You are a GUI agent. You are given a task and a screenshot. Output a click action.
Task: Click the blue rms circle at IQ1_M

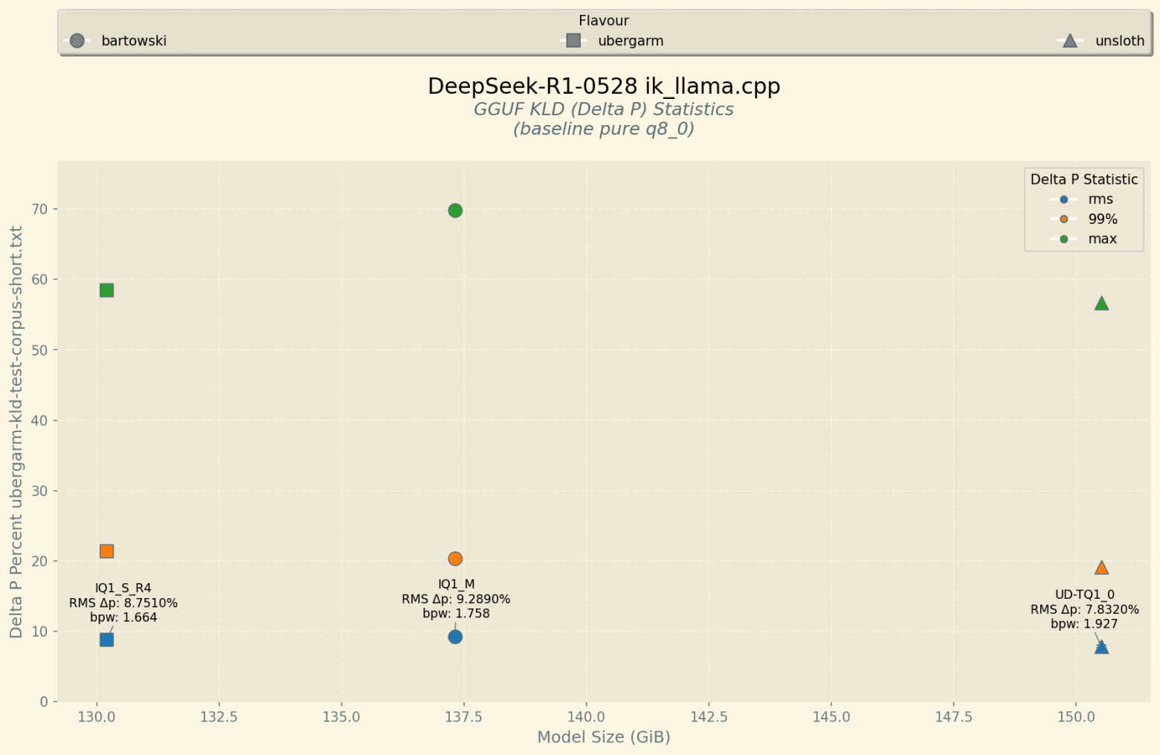pyautogui.click(x=455, y=637)
